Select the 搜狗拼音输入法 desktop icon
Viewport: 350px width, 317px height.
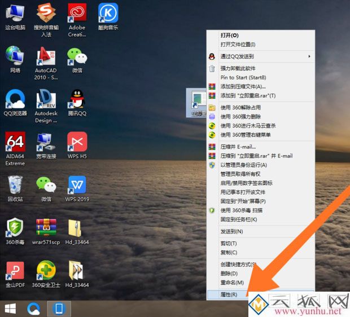(x=46, y=20)
